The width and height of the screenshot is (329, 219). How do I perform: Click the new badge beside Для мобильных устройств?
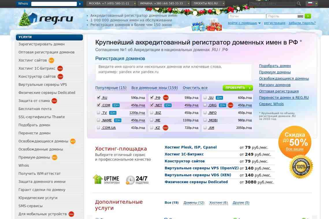click(71, 214)
